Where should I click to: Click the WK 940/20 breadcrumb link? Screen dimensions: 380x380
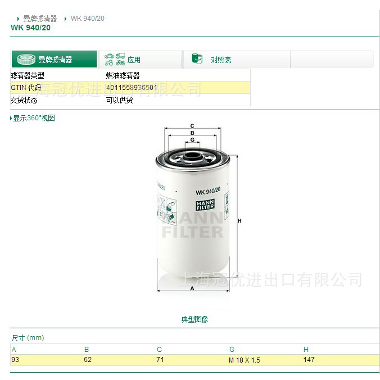[88, 19]
